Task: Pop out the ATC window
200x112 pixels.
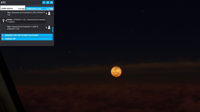Action: [x=48, y=2]
